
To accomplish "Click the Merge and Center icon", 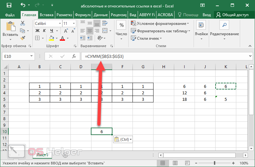I will coord(105,31).
